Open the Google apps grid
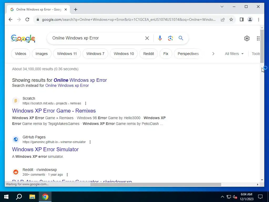269x202 pixels. (258, 38)
